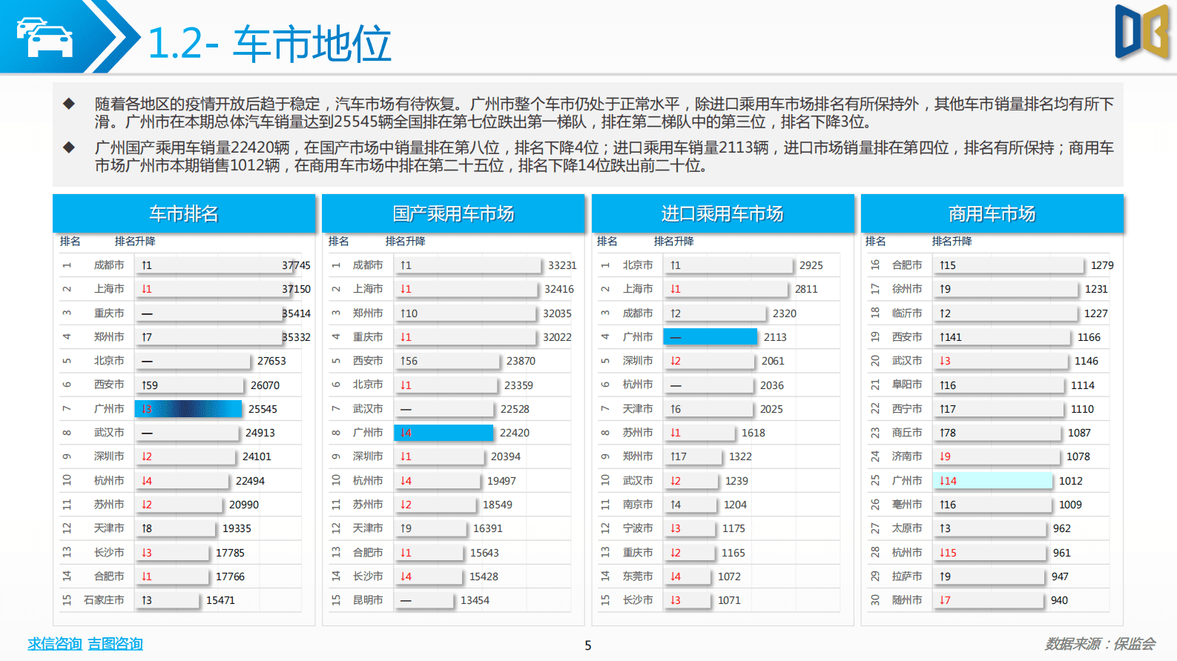Click the ↑59 rank change for 西安市

coord(150,385)
